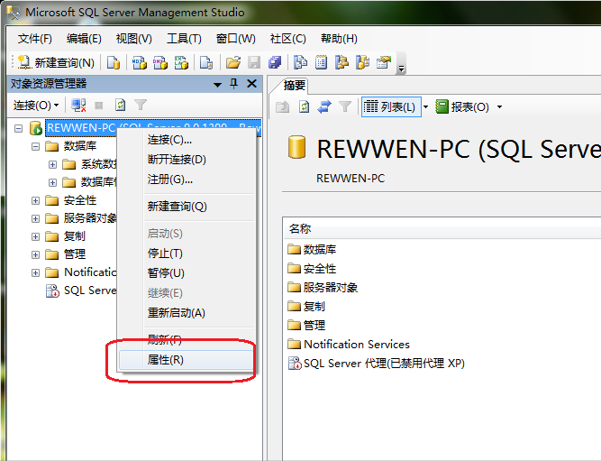Choose 连接(C)... from the context menu
The height and width of the screenshot is (461, 601).
[x=187, y=140]
